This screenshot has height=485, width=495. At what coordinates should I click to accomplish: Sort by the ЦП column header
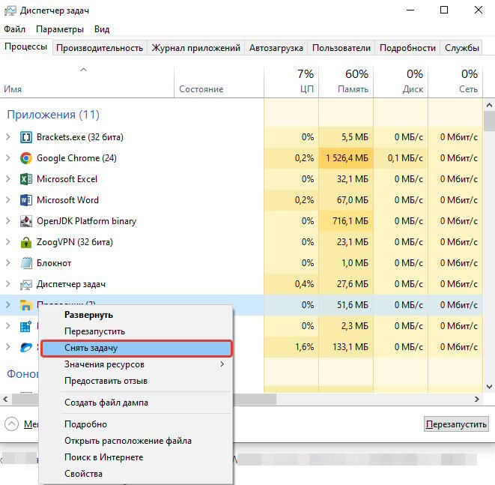(291, 82)
